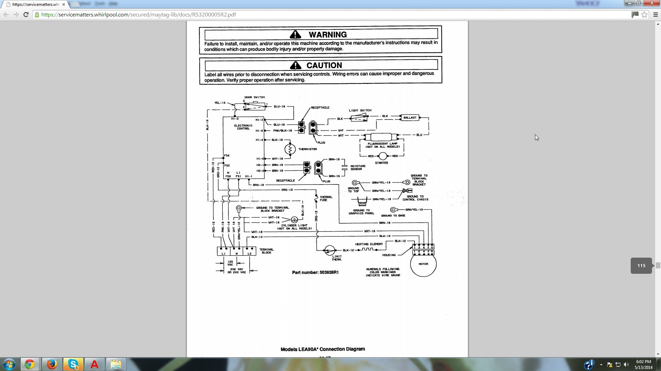661x371 pixels.
Task: Click the 'MOISTURE SENSOR' label
Action: (358, 168)
